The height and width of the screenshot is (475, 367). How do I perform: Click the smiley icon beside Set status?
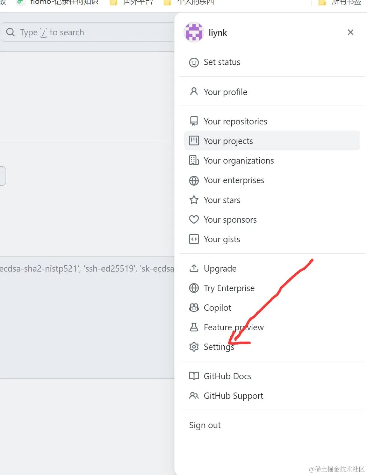[194, 63]
